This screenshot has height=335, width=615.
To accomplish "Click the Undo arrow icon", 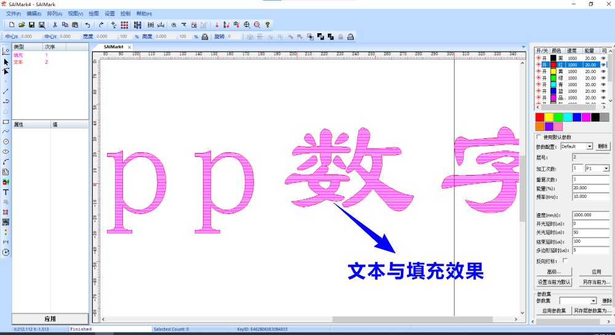I will coord(87,25).
